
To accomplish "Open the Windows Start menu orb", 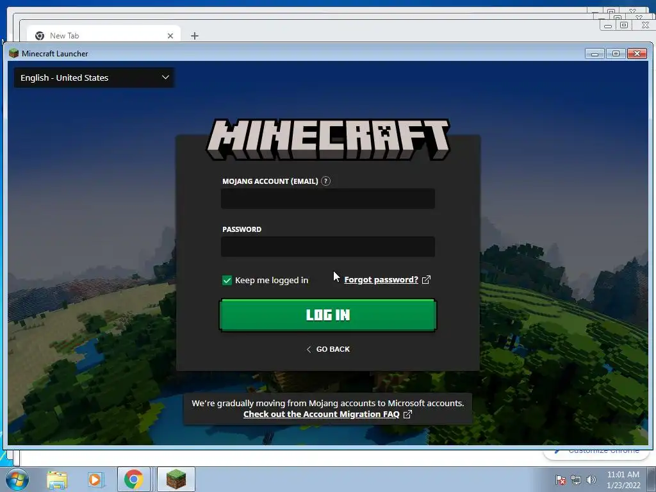I will pos(17,479).
